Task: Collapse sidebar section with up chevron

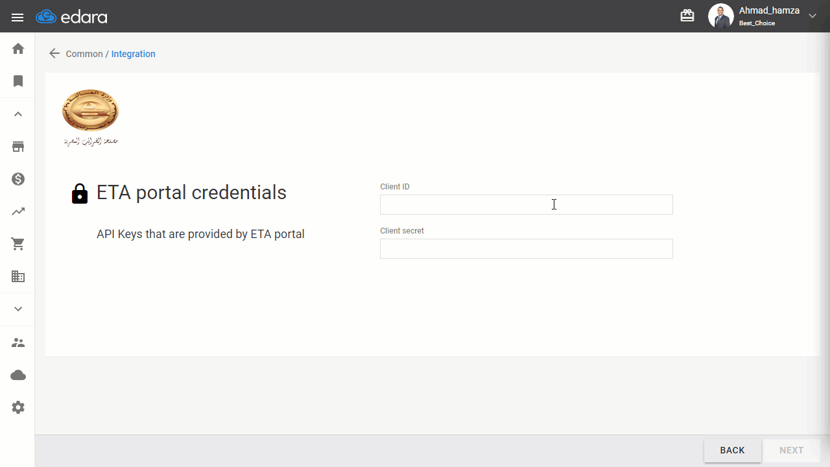Action: [x=18, y=114]
